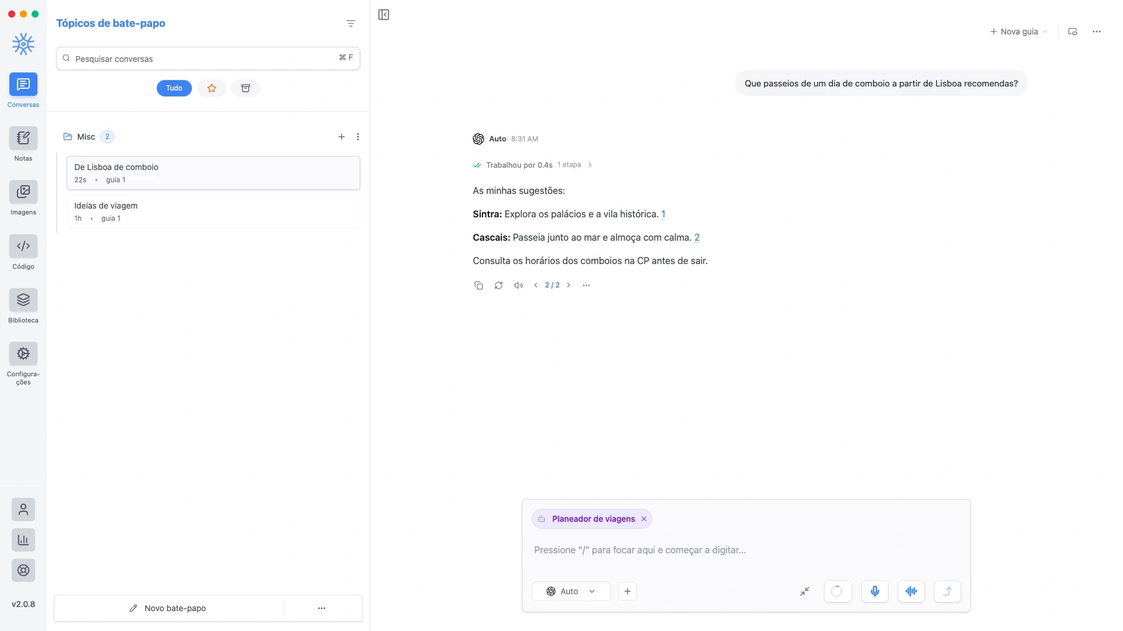Read the response aloud with speaker icon
This screenshot has height=631, width=1123.
(518, 285)
